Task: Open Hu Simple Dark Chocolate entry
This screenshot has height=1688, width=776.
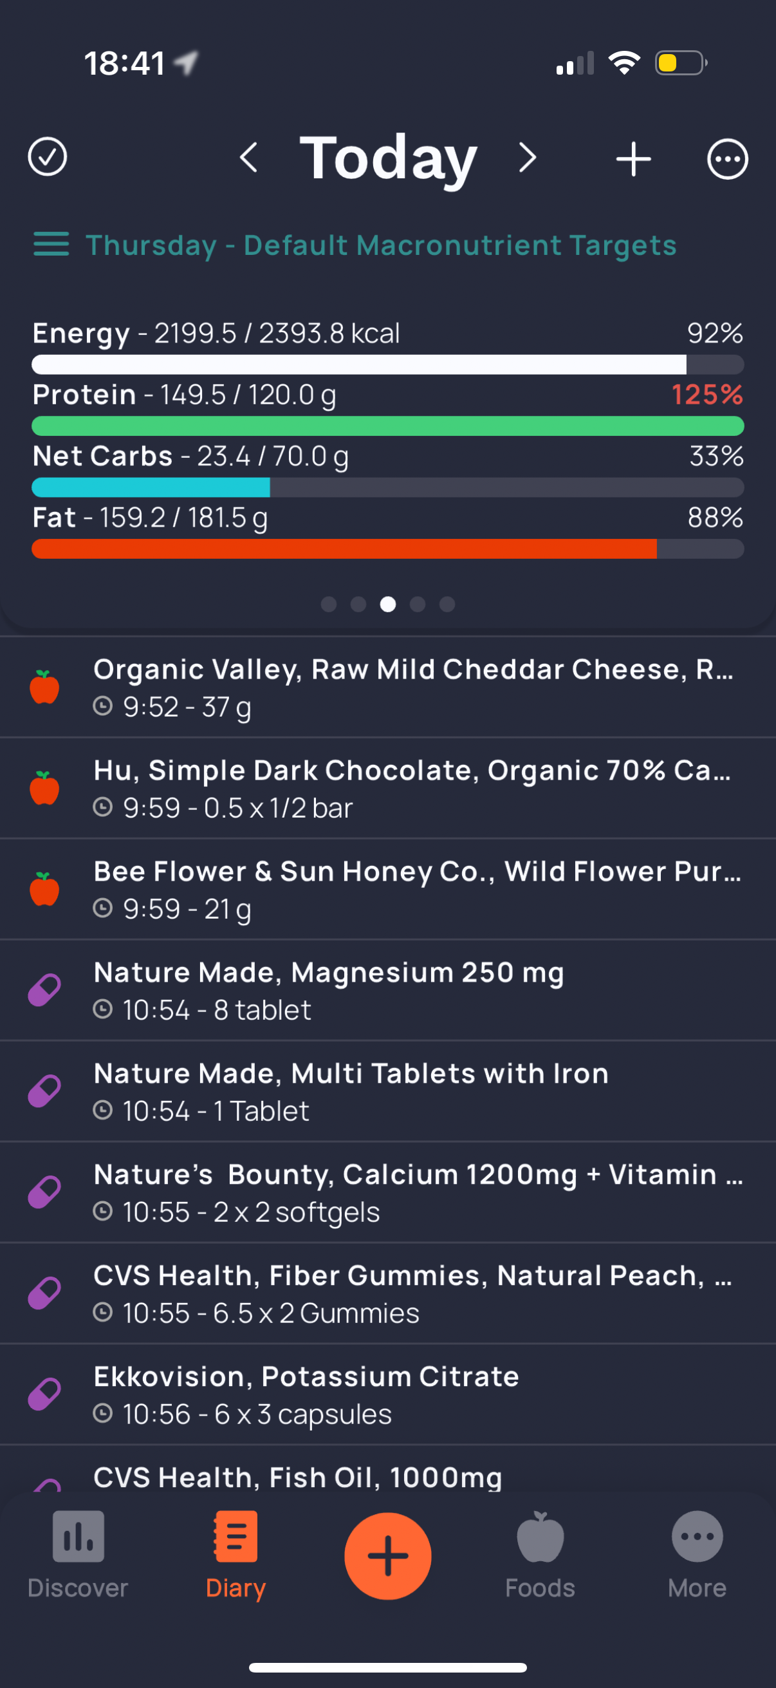Action: (387, 788)
